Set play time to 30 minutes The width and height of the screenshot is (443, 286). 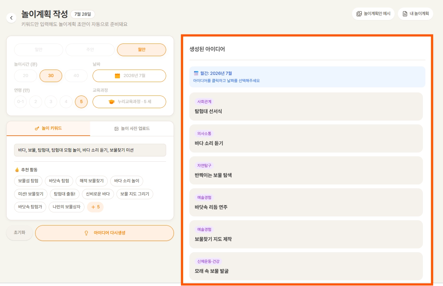51,76
